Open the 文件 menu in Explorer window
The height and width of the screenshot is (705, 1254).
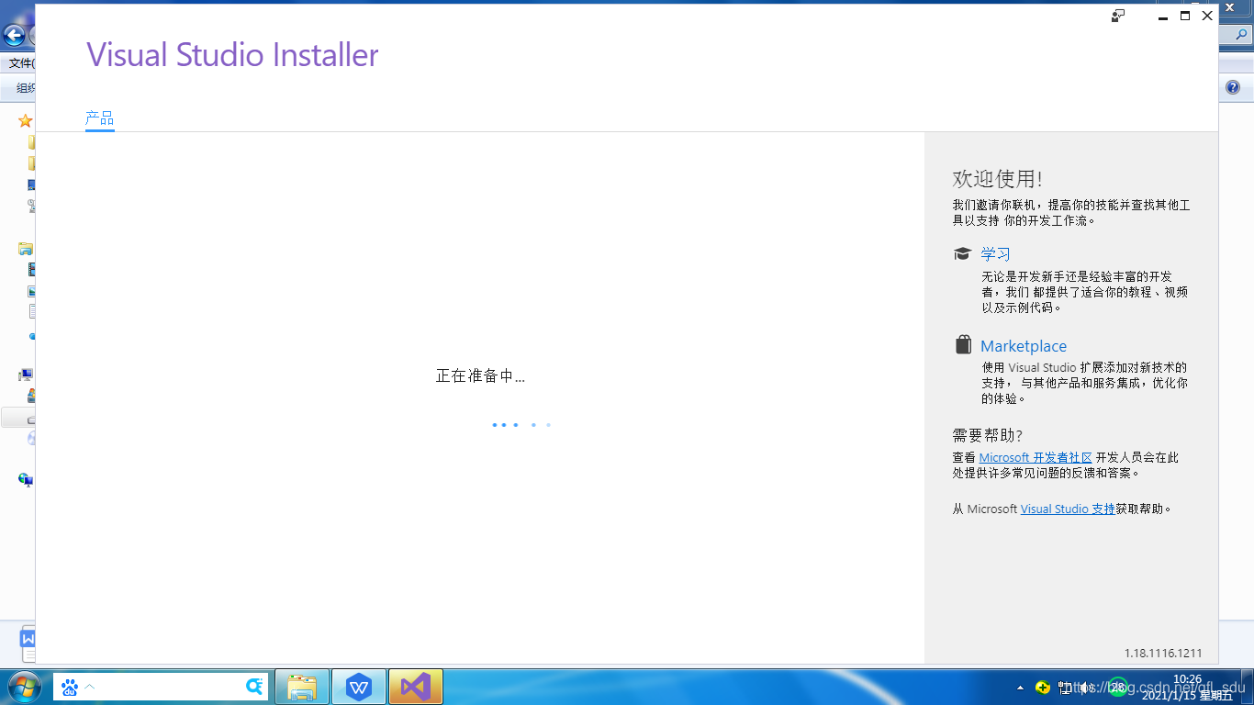pyautogui.click(x=21, y=63)
